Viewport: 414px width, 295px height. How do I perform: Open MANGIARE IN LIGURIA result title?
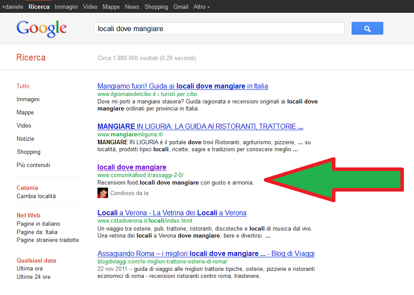pos(200,127)
